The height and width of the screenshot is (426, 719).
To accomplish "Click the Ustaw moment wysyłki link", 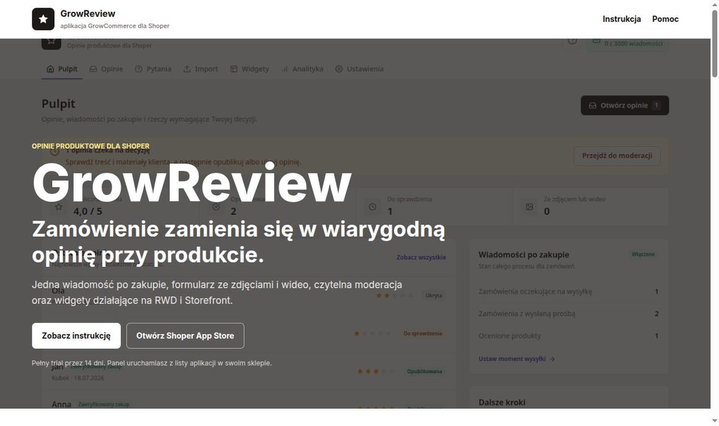I will click(x=512, y=359).
